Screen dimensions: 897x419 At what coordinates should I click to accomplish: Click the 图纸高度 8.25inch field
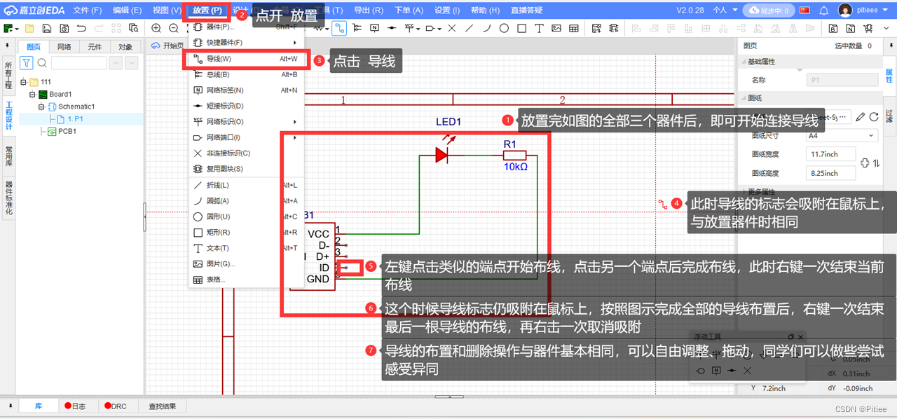point(831,173)
